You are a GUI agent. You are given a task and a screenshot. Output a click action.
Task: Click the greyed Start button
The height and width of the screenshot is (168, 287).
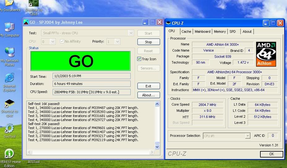(x=148, y=33)
